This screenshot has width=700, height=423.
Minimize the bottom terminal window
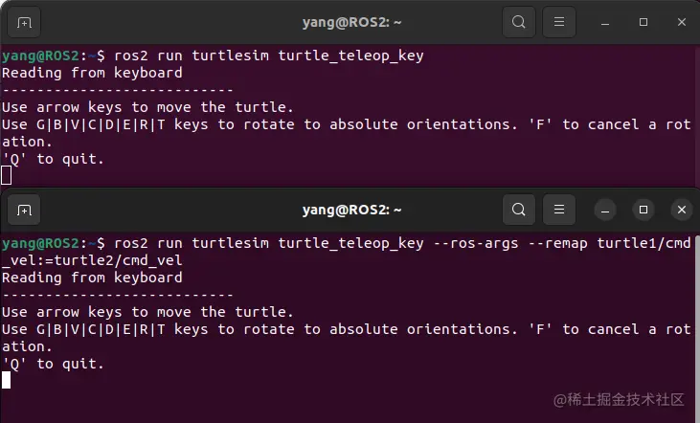click(606, 210)
